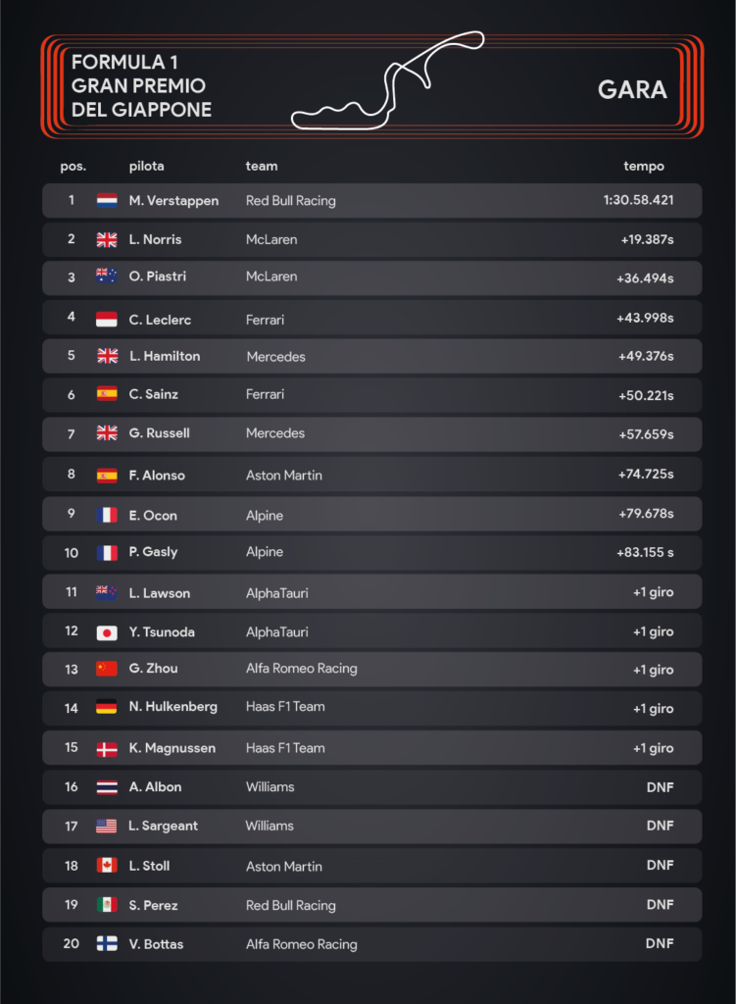Click the Netherlands flag beside M. Verstappen
The image size is (736, 1004).
coord(107,200)
